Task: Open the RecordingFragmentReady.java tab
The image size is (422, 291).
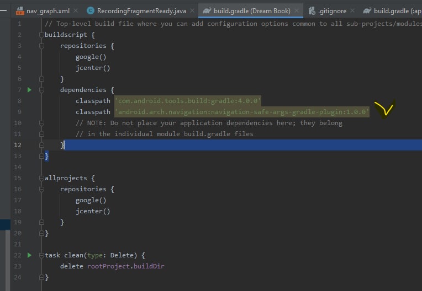Action: pos(141,11)
